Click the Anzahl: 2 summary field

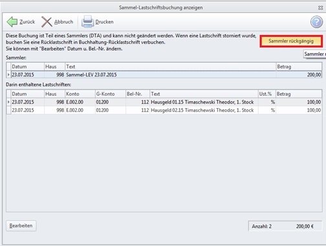coord(262,226)
